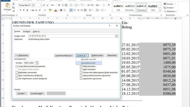Click the Reduzieren button
Screen dimensions: 190x107
point(22,55)
